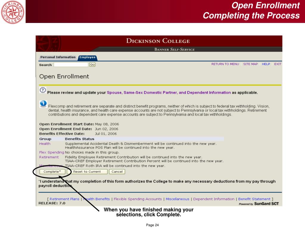Open the Flex Spending group link
Screen dimensions: 305x229
pos(52,152)
